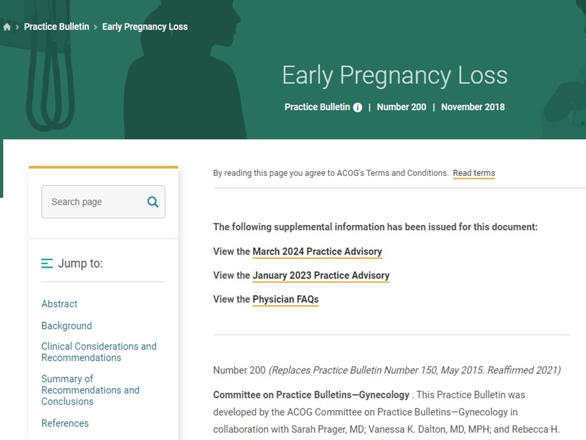Open the Physician FAQs link
This screenshot has width=586, height=440.
point(285,299)
